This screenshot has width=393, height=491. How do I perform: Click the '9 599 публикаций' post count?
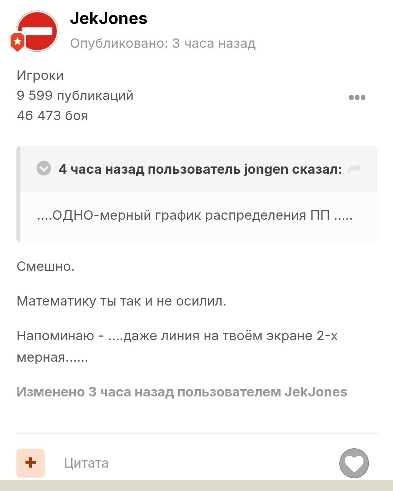tap(75, 96)
